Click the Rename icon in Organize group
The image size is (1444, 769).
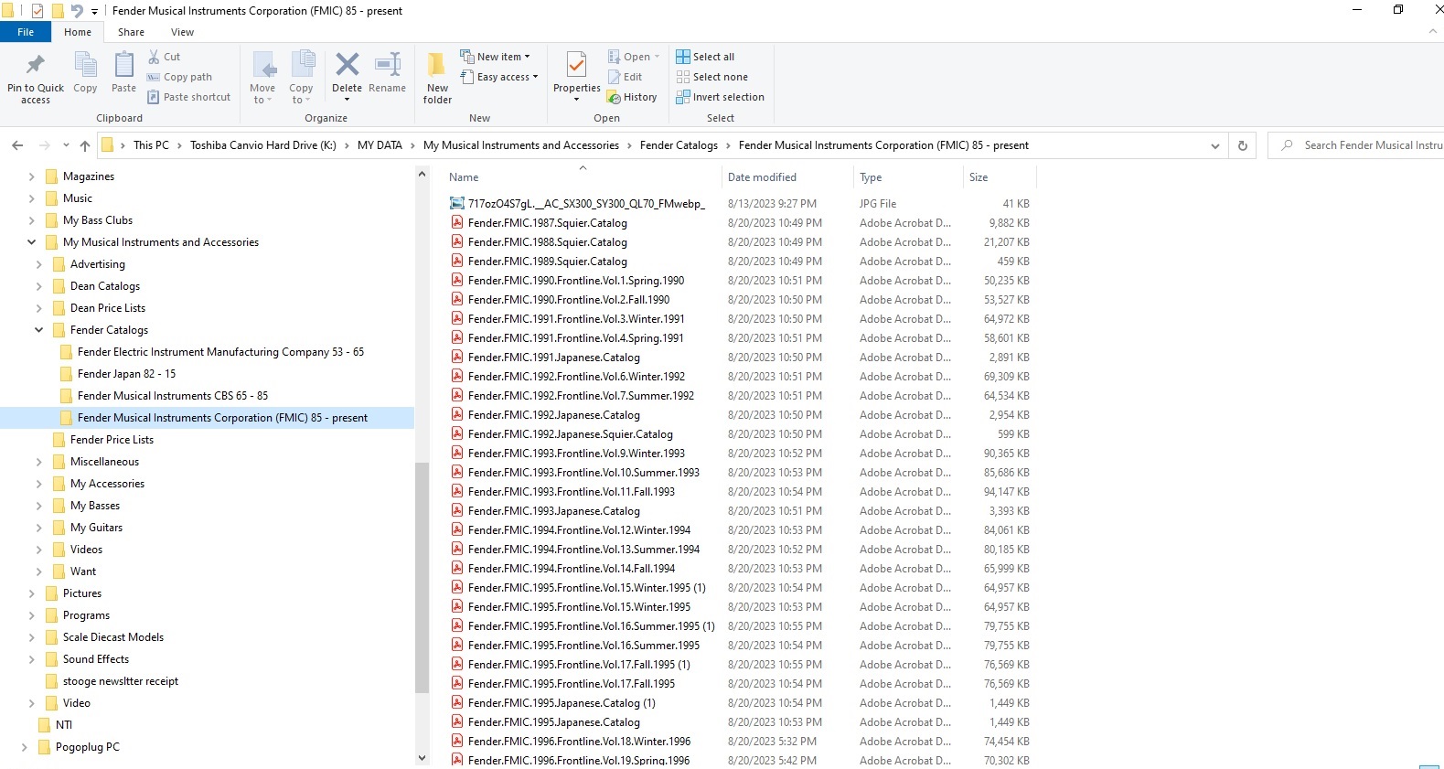(x=388, y=65)
